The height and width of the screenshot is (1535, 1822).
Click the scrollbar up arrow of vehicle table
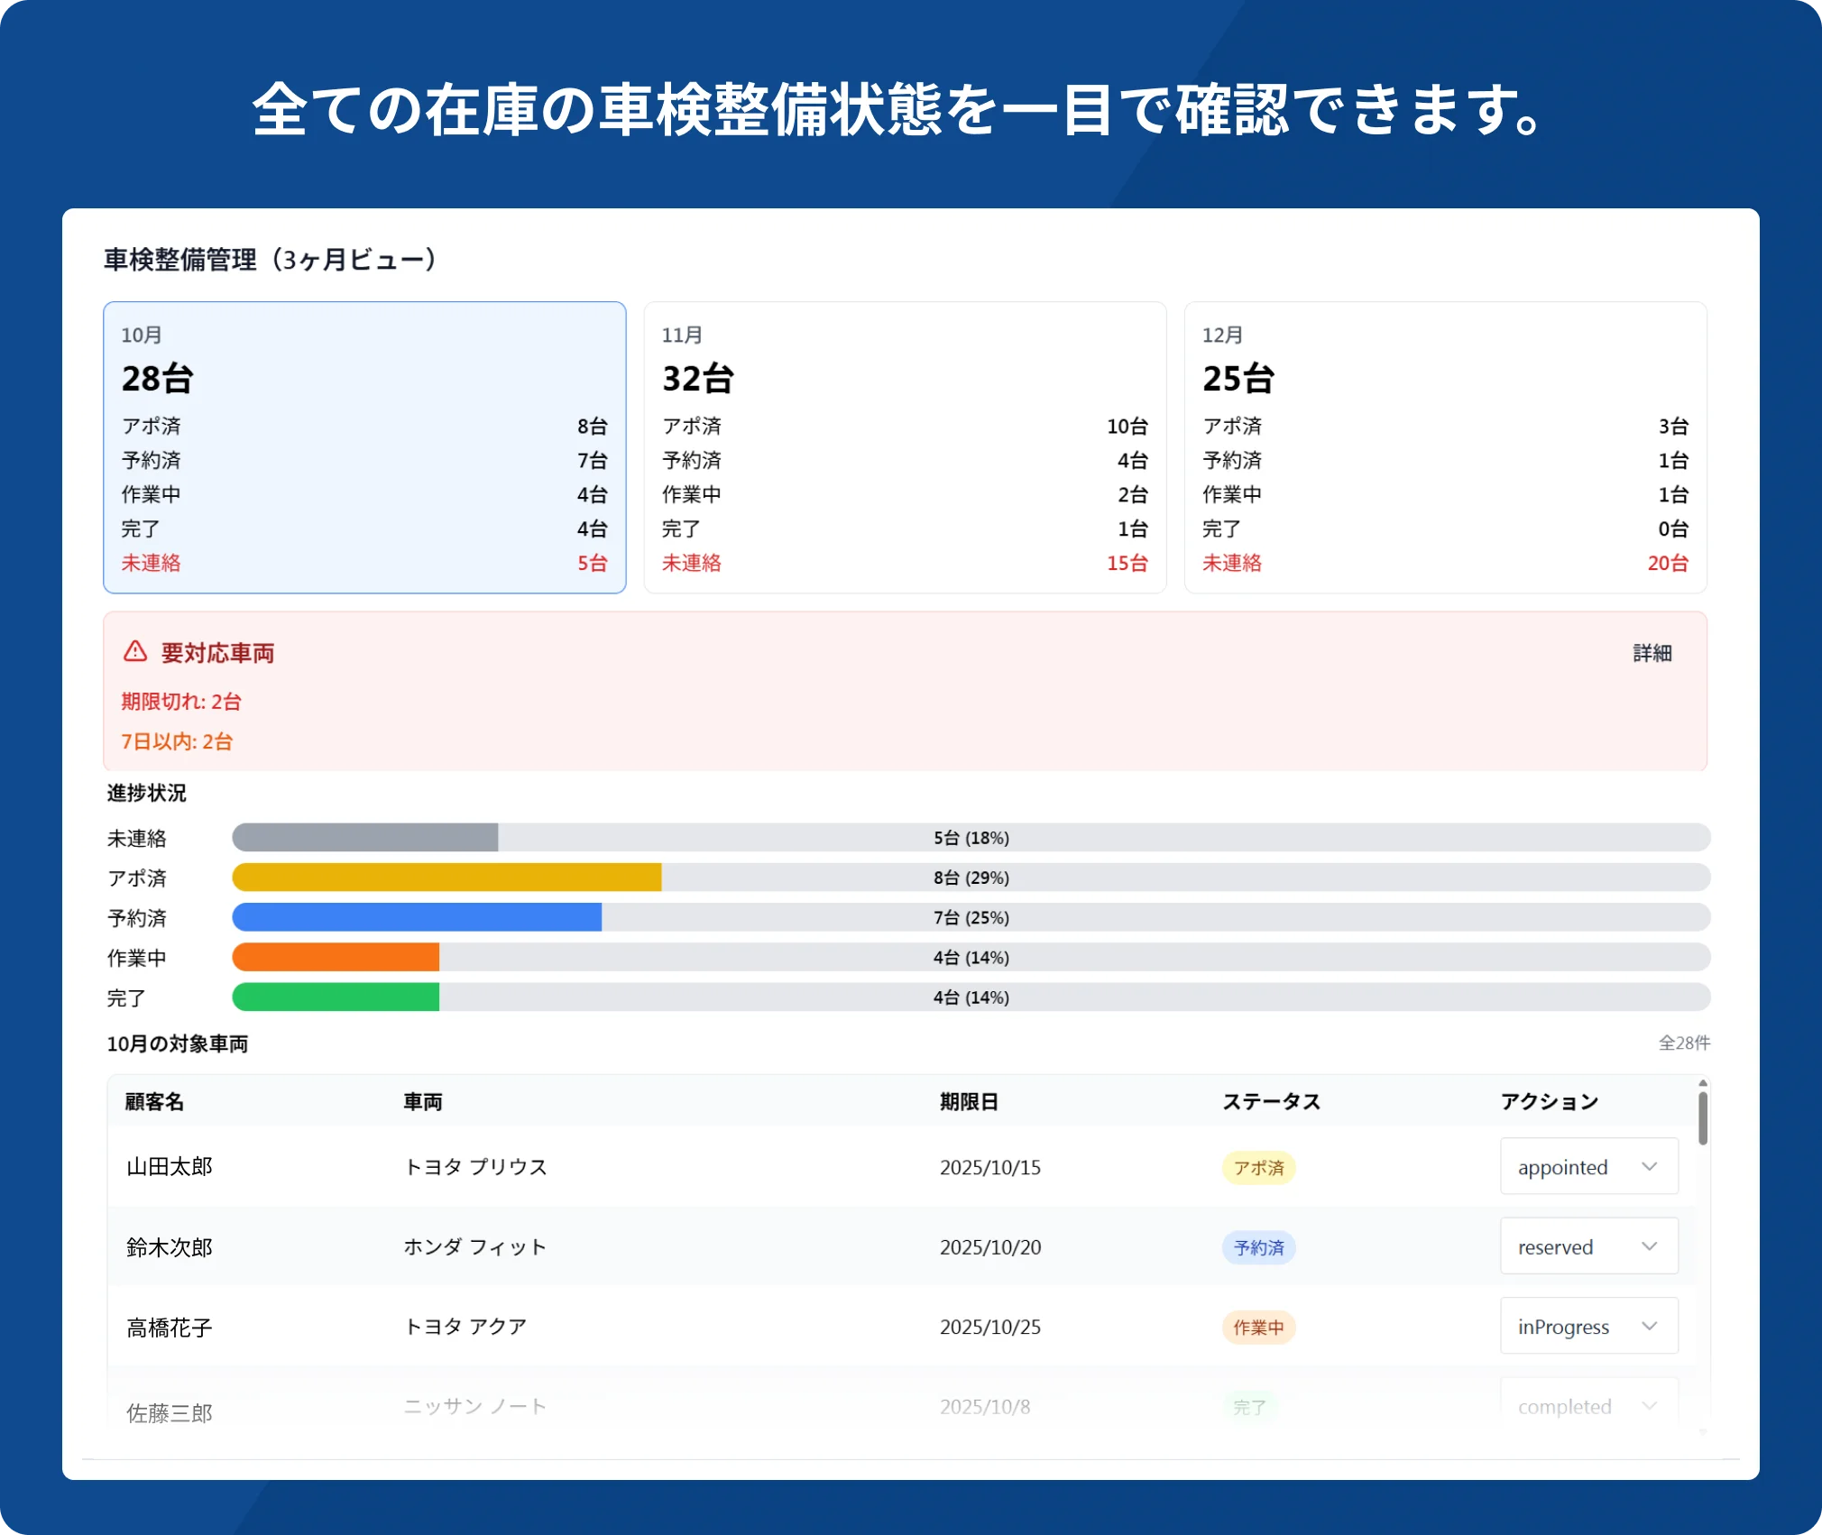pos(1702,1083)
